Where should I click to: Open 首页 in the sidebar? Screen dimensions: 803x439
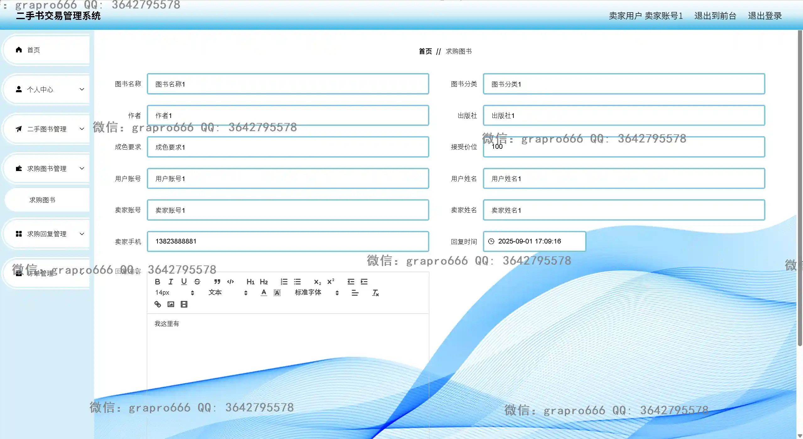[34, 50]
